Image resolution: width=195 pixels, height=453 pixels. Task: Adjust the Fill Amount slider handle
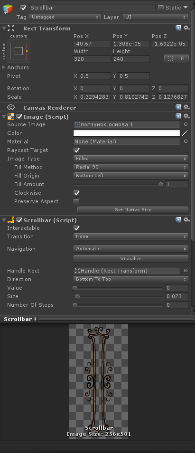point(161,185)
